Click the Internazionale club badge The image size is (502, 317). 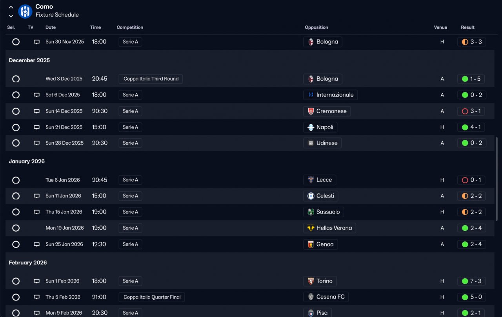pos(311,95)
